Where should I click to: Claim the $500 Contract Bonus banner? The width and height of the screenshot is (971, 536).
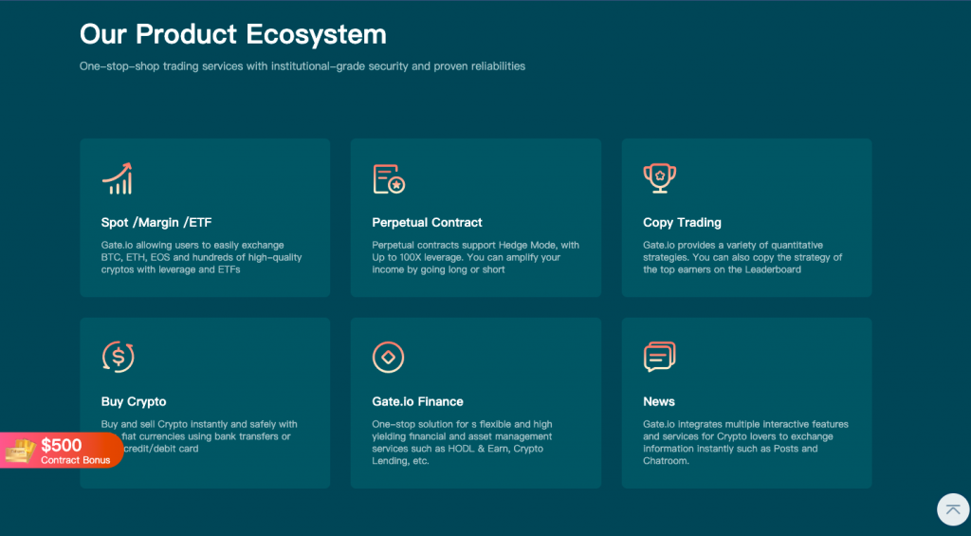pyautogui.click(x=62, y=451)
